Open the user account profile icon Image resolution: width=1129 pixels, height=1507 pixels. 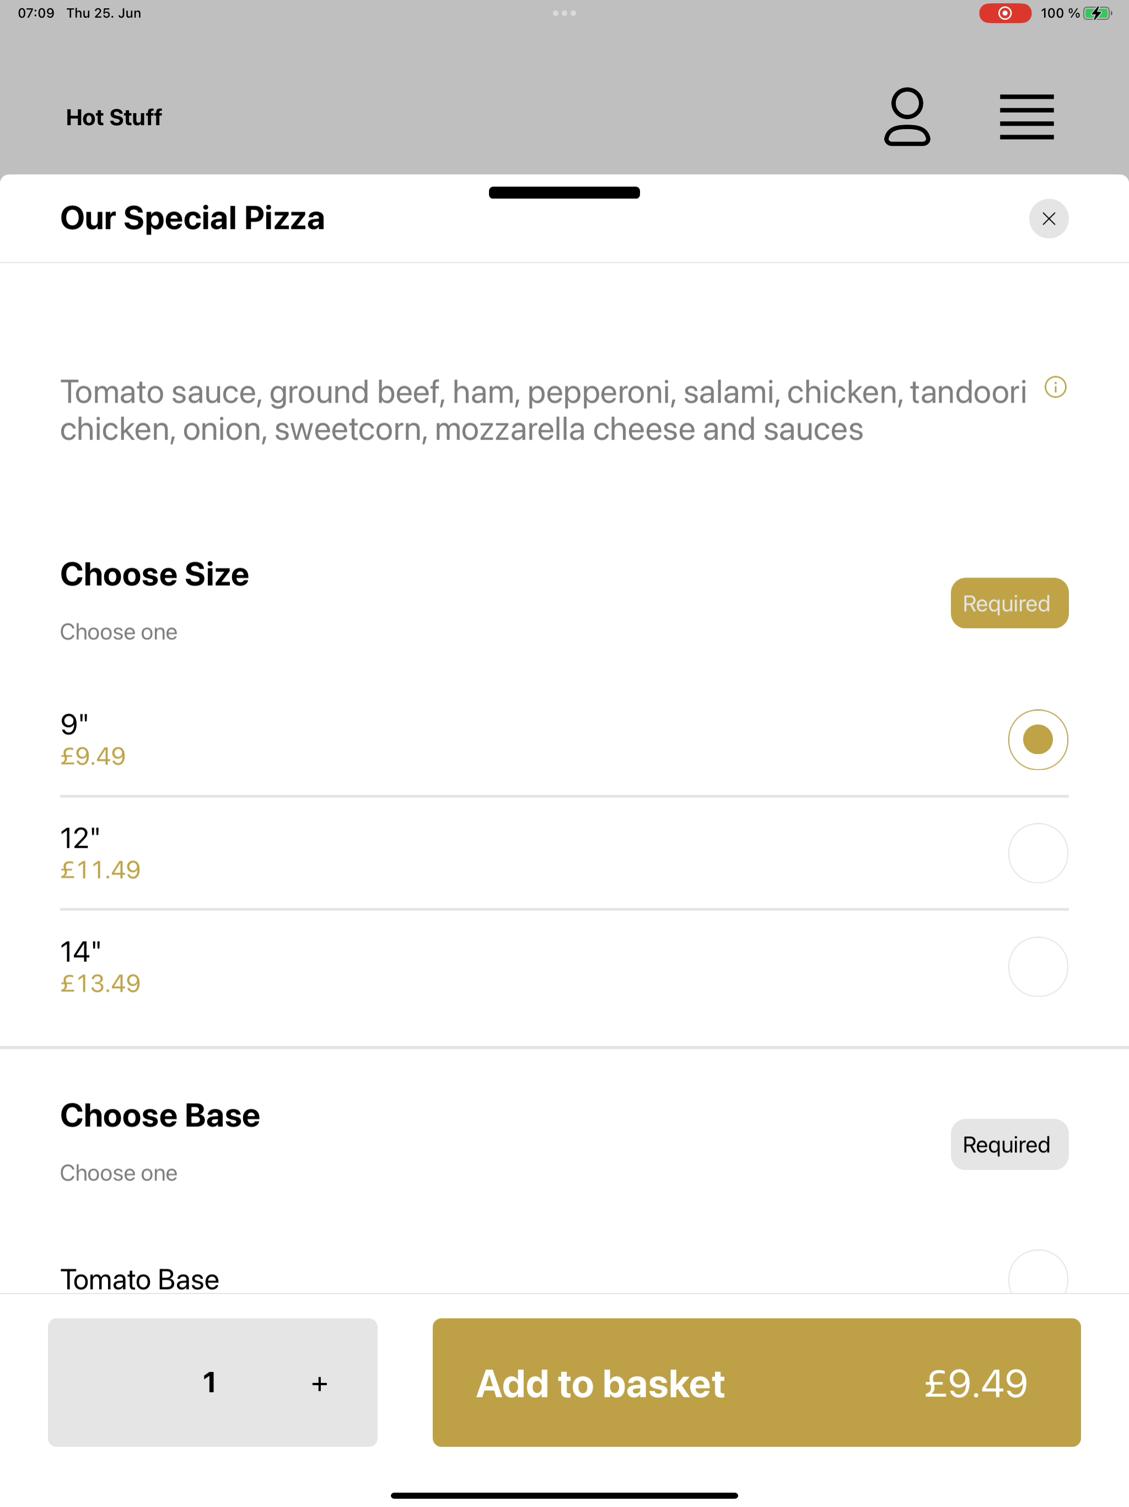tap(907, 116)
